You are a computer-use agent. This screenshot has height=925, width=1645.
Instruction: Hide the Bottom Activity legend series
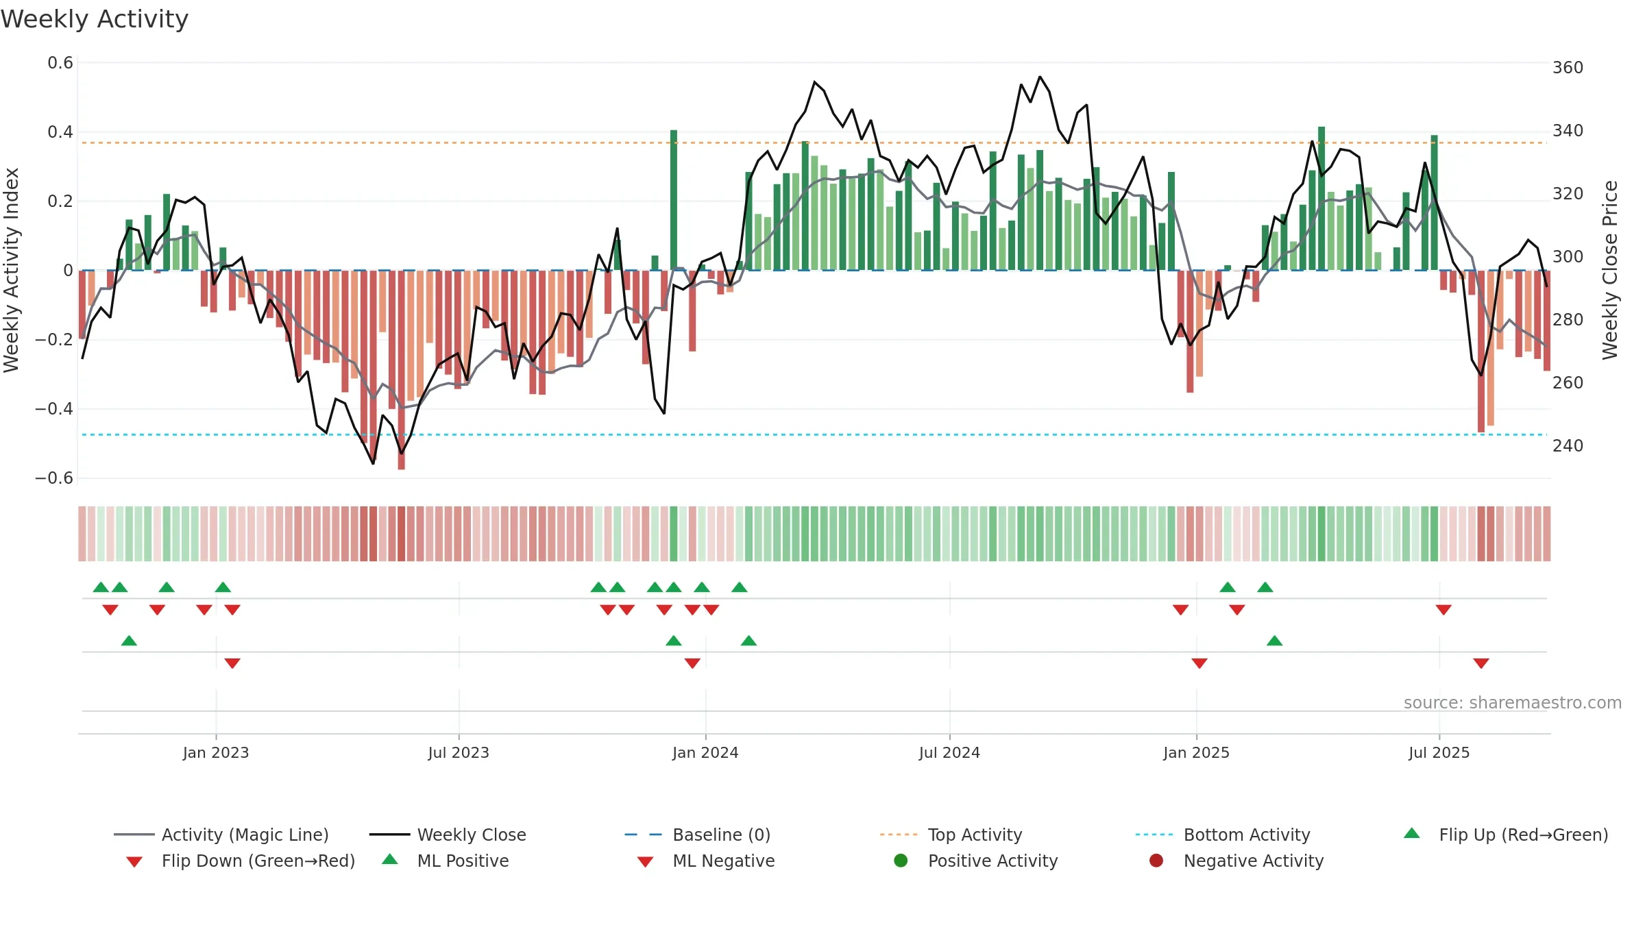click(1223, 835)
